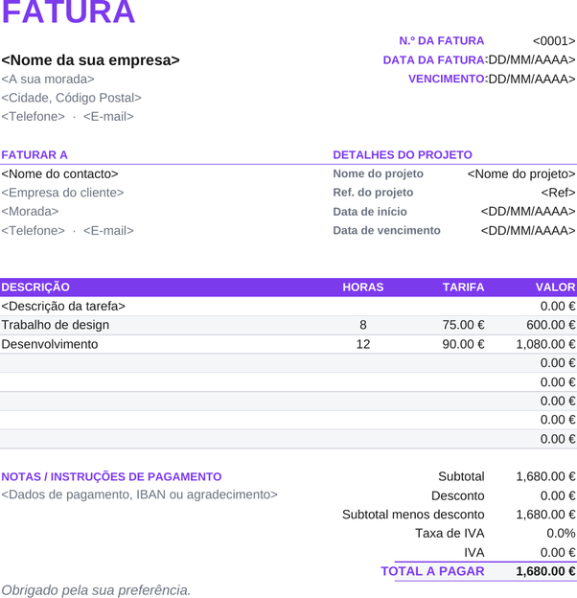Select the TARIFA column header

point(463,287)
